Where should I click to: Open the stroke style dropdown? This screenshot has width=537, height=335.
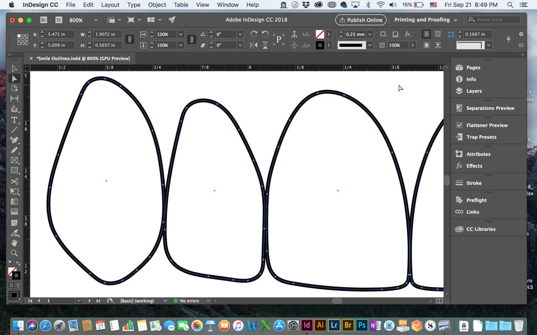point(370,45)
